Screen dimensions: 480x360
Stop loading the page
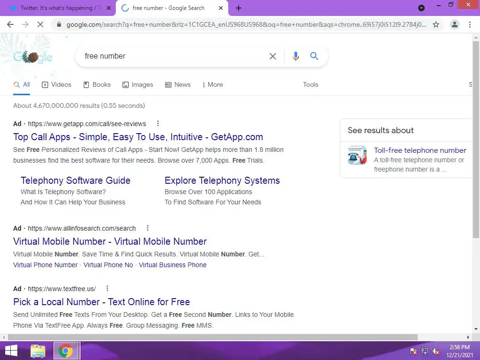[40, 24]
